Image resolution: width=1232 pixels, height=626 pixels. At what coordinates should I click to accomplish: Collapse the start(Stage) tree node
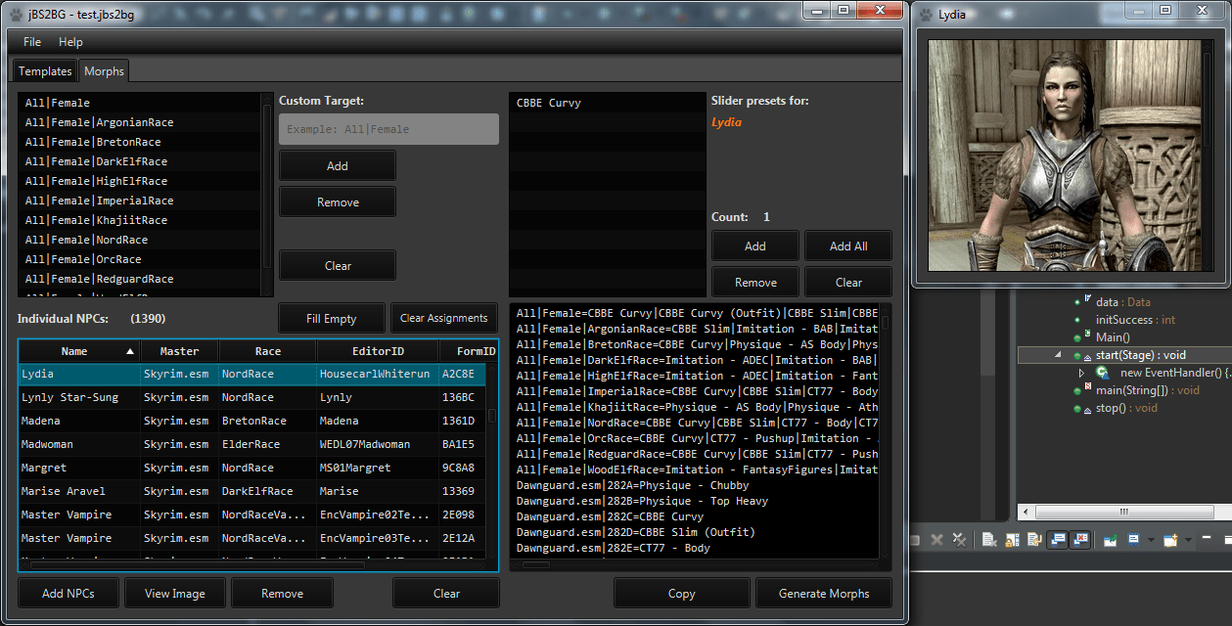click(x=1058, y=355)
